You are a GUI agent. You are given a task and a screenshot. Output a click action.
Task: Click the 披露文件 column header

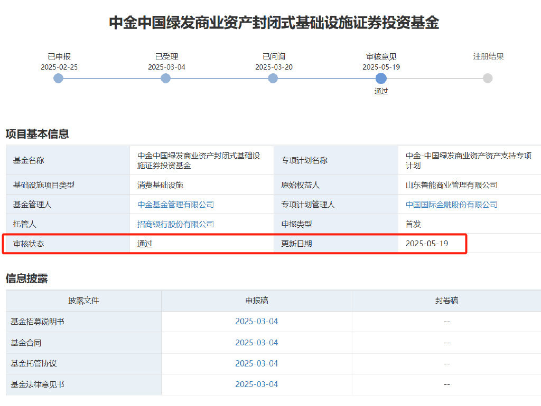[x=83, y=301]
